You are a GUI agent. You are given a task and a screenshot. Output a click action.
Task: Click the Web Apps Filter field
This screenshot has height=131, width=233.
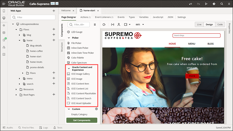(x=33, y=17)
